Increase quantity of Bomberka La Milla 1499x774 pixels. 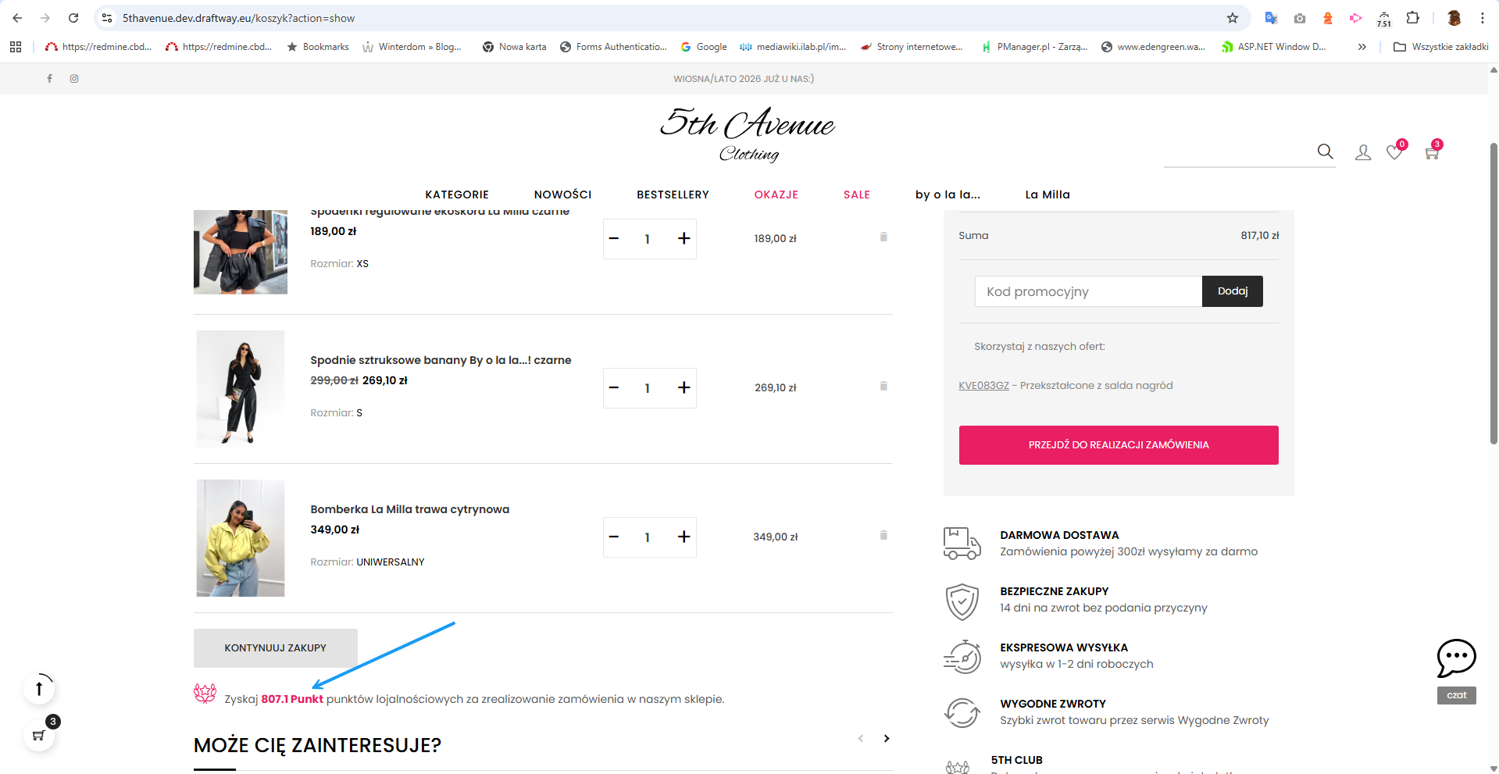click(x=683, y=537)
